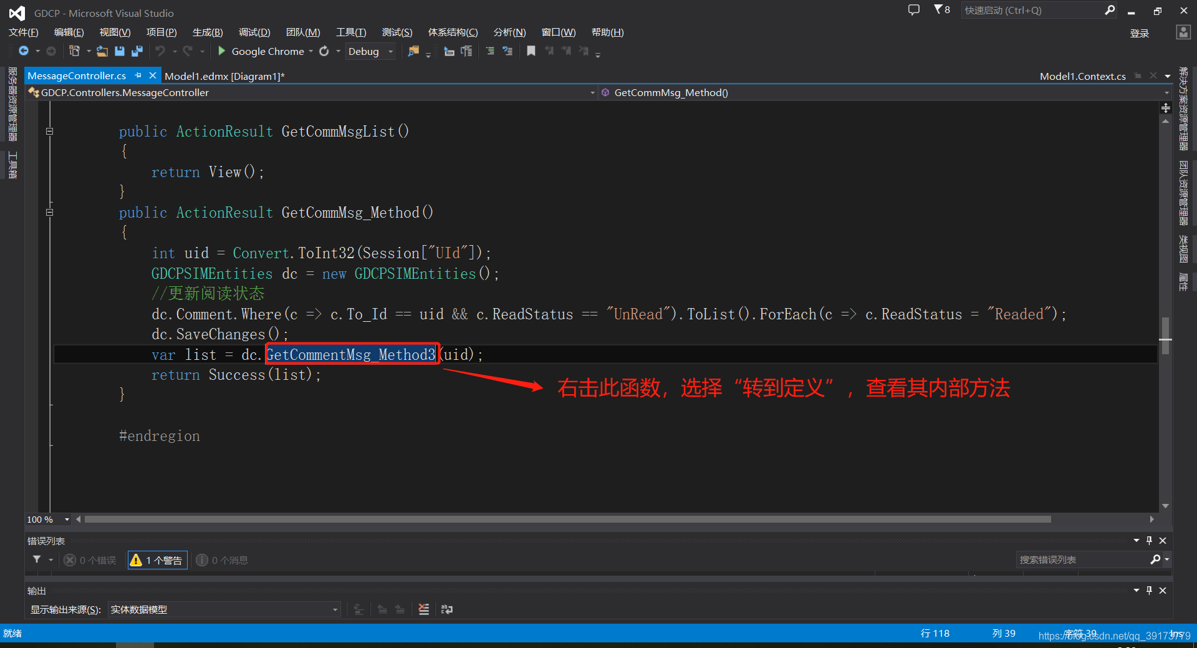Open the 文件(F) menu
Viewport: 1197px width, 648px height.
23,32
